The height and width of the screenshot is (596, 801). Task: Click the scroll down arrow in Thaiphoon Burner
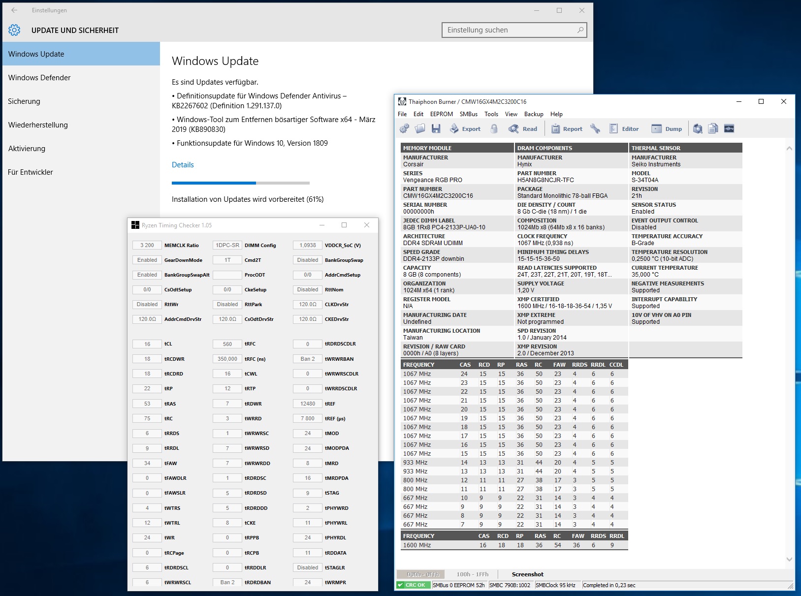click(789, 559)
